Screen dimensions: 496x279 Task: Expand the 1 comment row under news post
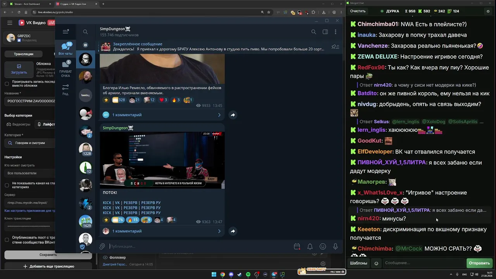click(162, 115)
